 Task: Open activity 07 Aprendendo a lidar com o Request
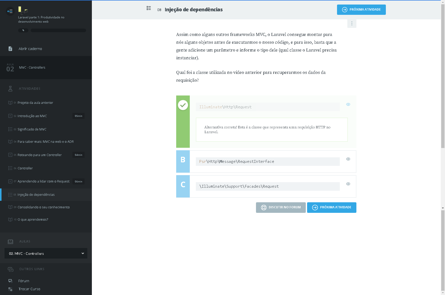(x=43, y=181)
